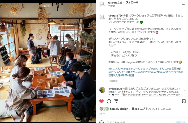Show list of 他183人 likes
This screenshot has width=188, height=123.
click(x=137, y=109)
